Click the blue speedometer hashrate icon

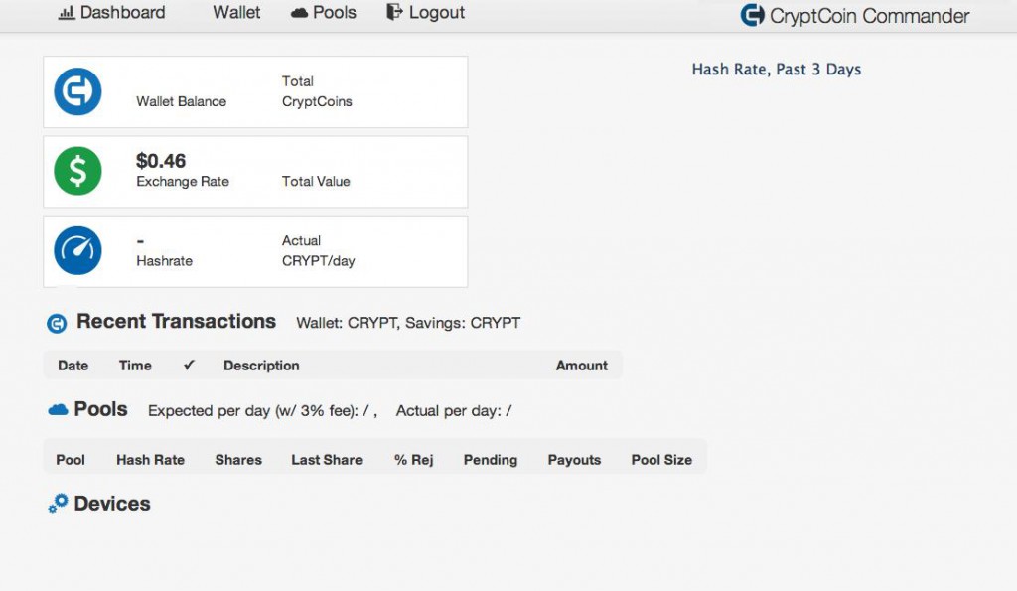click(x=77, y=251)
